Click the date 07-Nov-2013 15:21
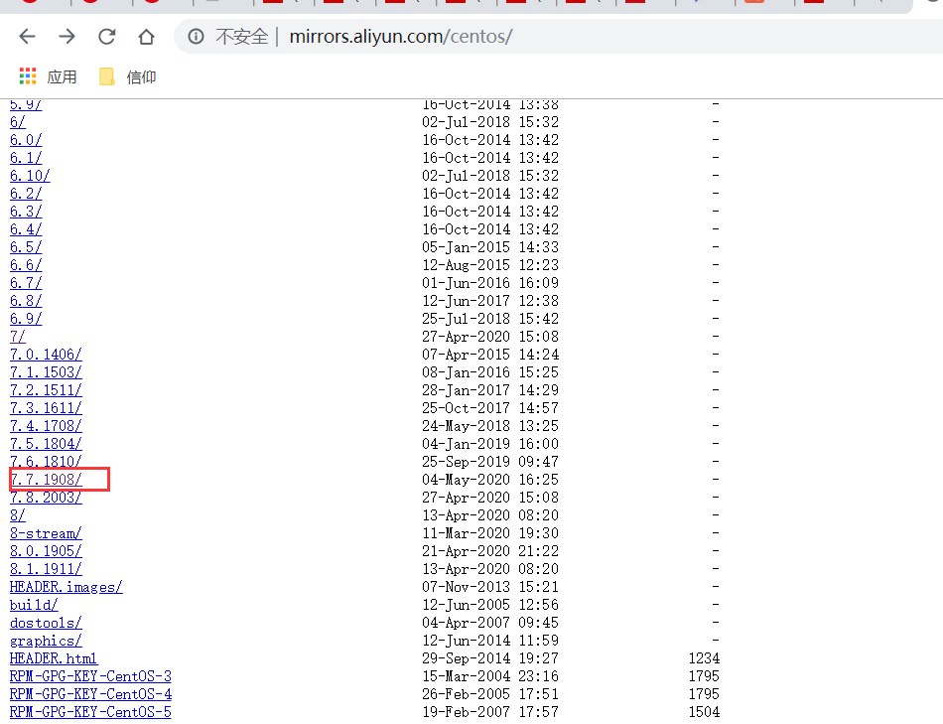The image size is (943, 724). pos(490,587)
